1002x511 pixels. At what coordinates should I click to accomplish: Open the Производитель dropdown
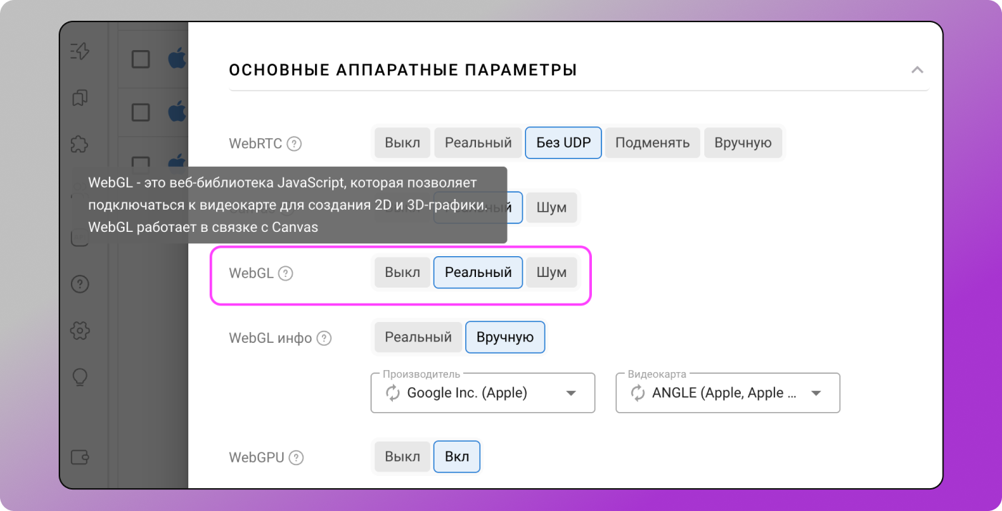(570, 393)
